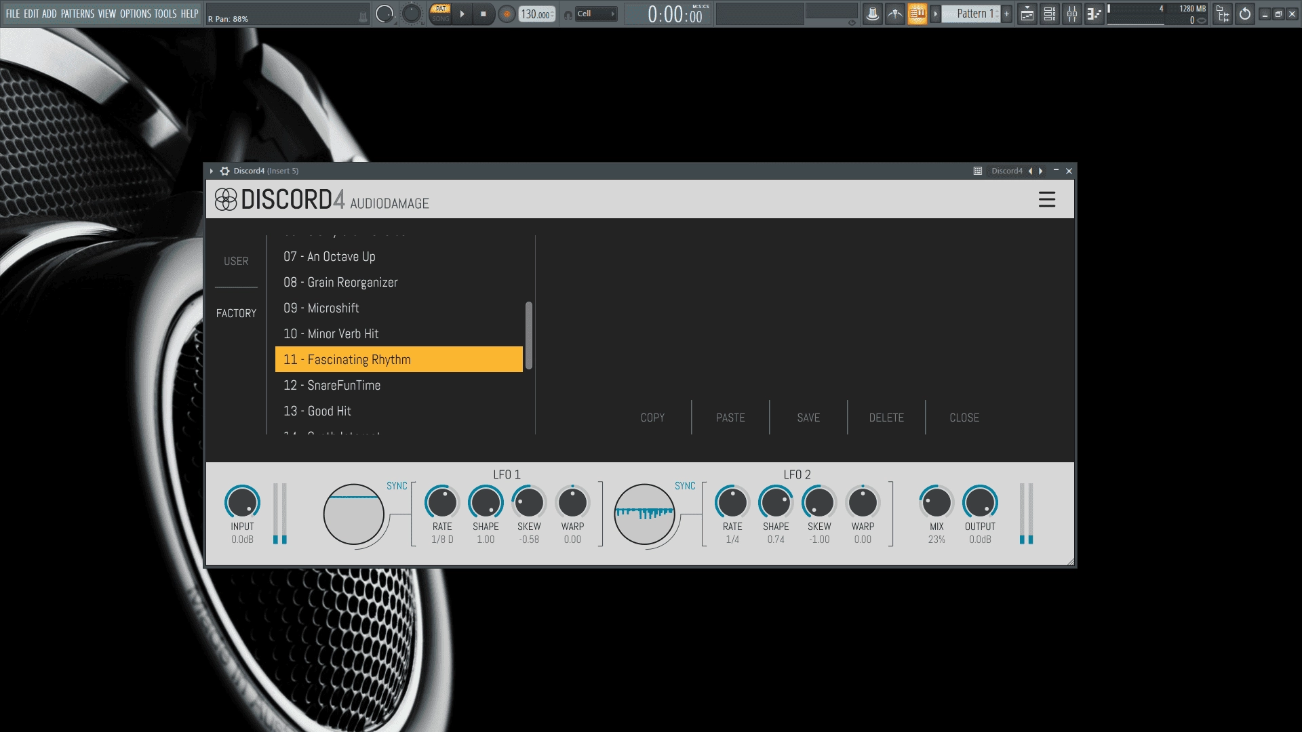Open the Piano roll icon
Image resolution: width=1302 pixels, height=732 pixels.
(1094, 14)
